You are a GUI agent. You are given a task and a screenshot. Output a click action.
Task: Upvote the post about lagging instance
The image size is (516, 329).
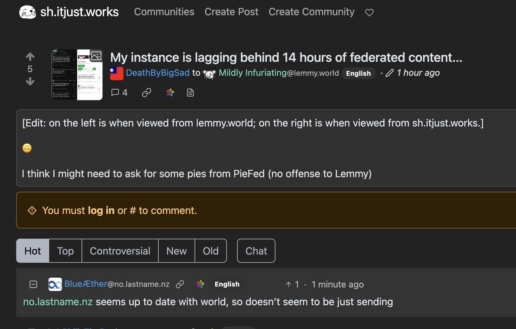pyautogui.click(x=30, y=57)
